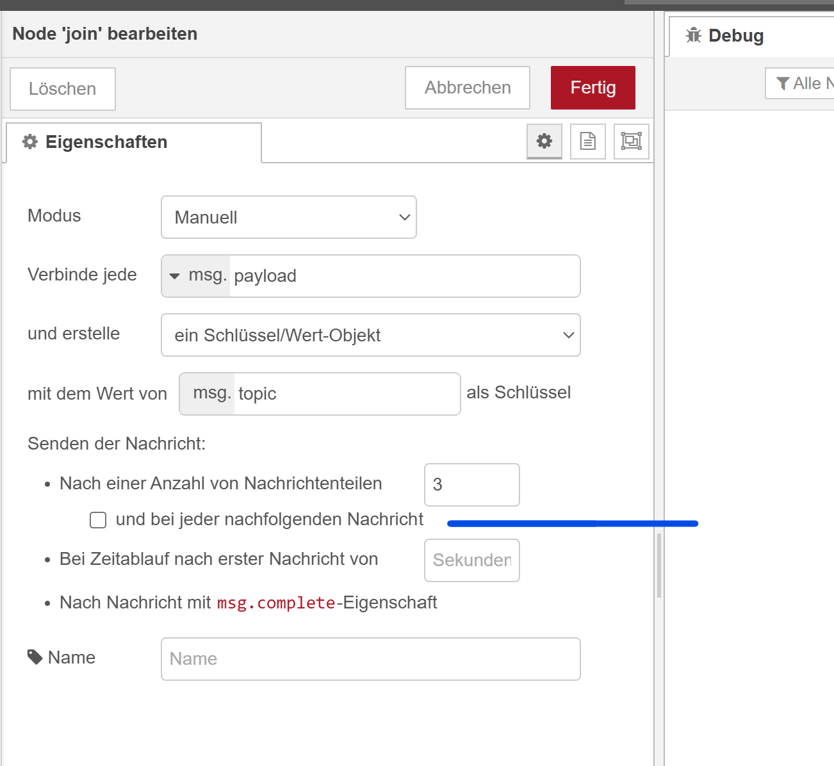Viewport: 834px width, 766px height.
Task: Click the Sekunden timeout field
Action: (472, 560)
